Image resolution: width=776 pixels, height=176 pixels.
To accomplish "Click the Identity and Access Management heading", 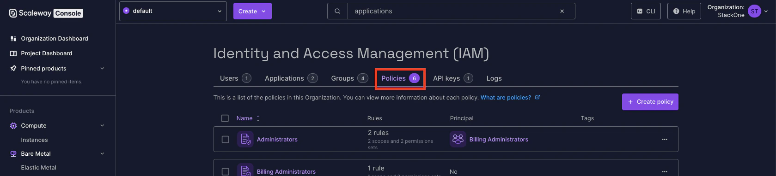I will coord(351,53).
